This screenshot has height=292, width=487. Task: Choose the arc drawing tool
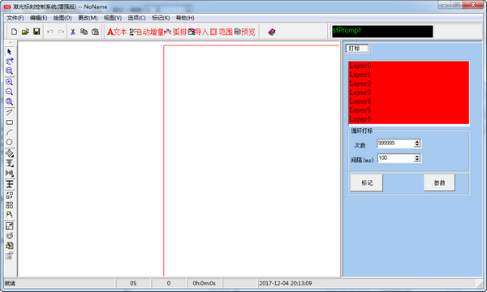(9, 132)
